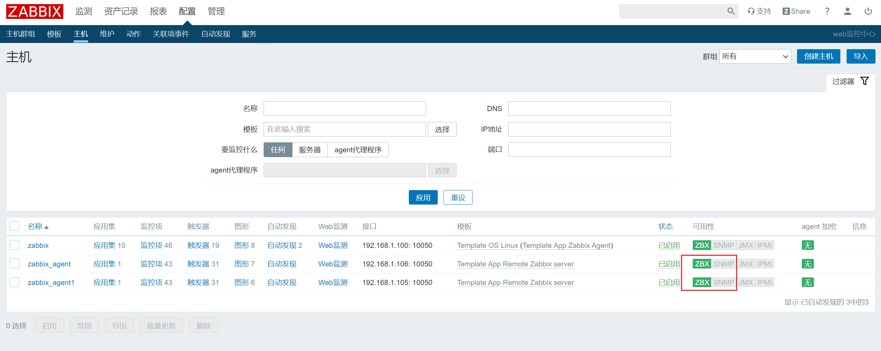Click 选择 button next to 模板 field
The width and height of the screenshot is (881, 351).
pyautogui.click(x=442, y=129)
